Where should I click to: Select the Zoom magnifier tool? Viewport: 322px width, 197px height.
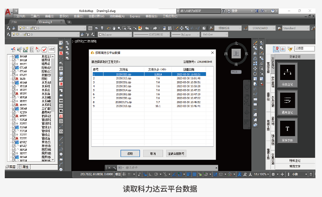pos(119,28)
